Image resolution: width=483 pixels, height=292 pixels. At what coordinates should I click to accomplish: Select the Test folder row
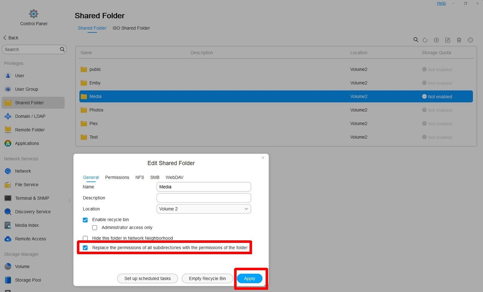click(x=276, y=137)
